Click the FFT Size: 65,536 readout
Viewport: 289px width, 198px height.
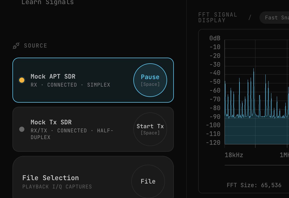(x=254, y=185)
